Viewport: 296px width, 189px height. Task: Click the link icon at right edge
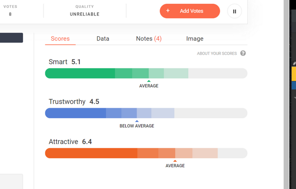[x=294, y=64]
